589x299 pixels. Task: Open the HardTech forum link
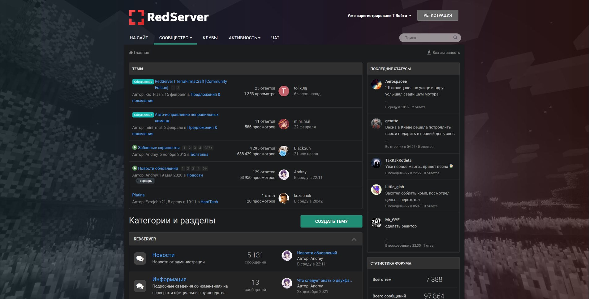[209, 202]
